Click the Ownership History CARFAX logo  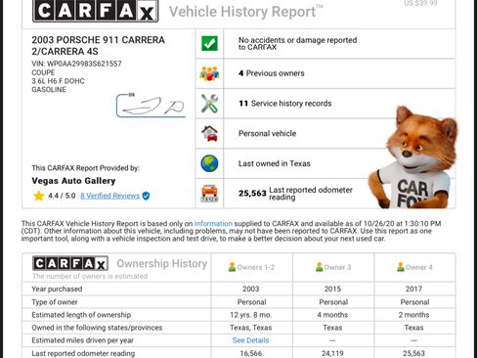pos(70,263)
